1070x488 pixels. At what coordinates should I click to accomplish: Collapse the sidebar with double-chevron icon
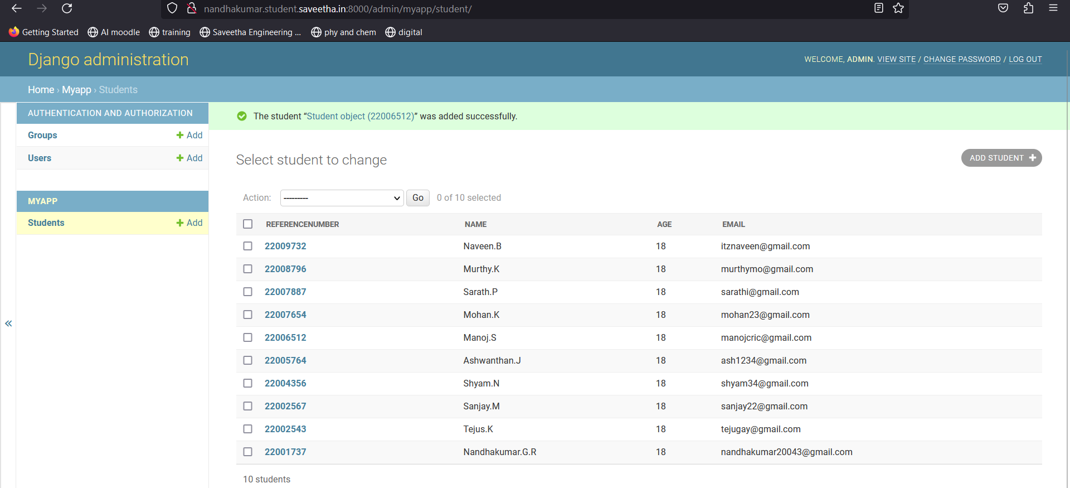click(x=8, y=323)
